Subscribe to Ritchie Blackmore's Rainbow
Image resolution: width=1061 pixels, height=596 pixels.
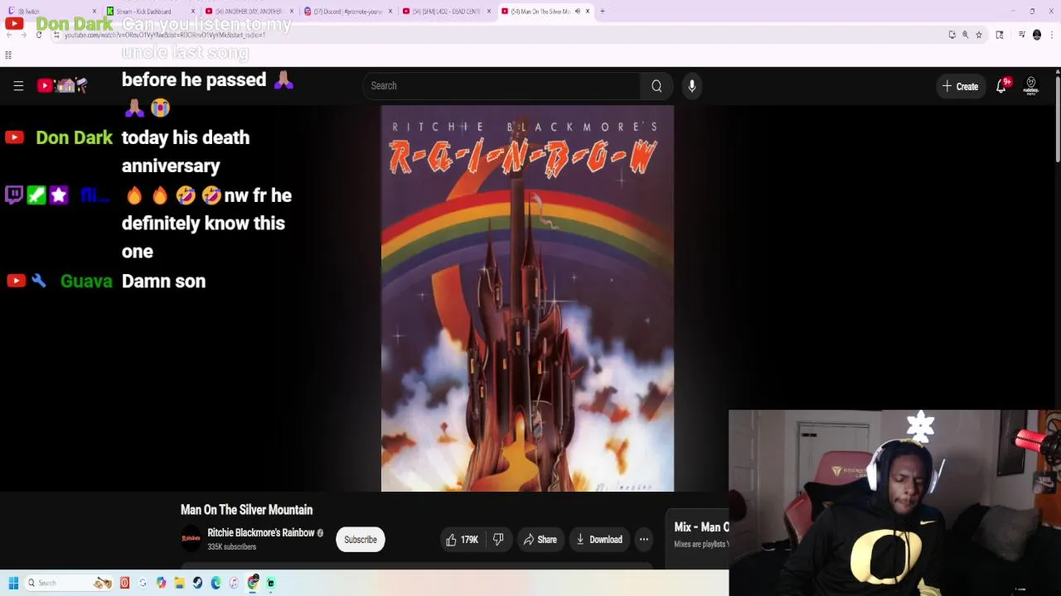[361, 540]
